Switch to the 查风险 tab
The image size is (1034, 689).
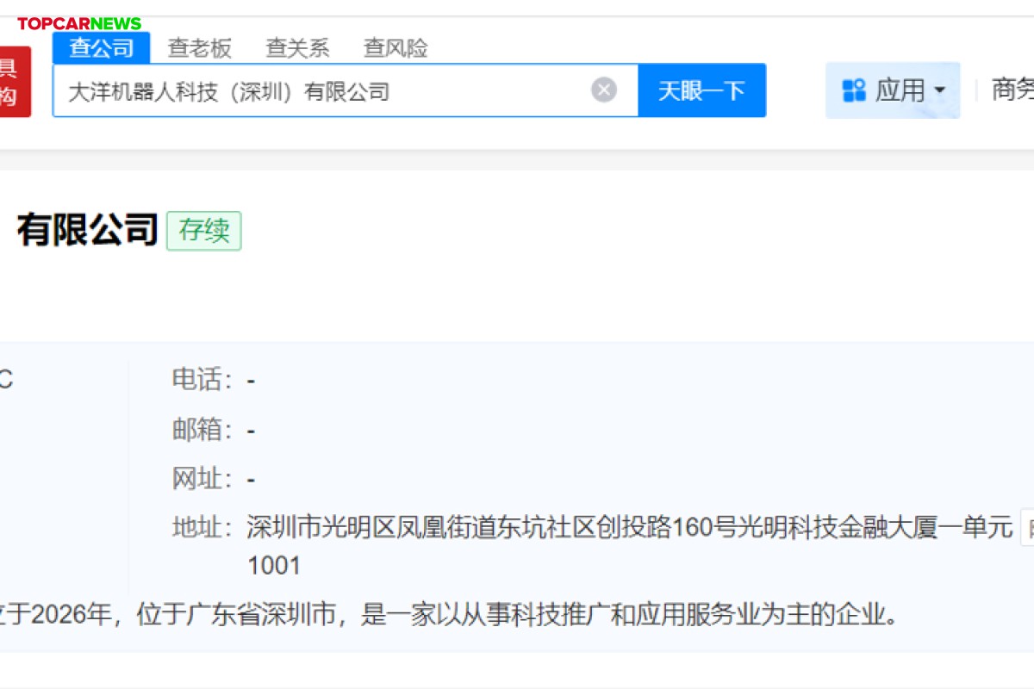[396, 48]
